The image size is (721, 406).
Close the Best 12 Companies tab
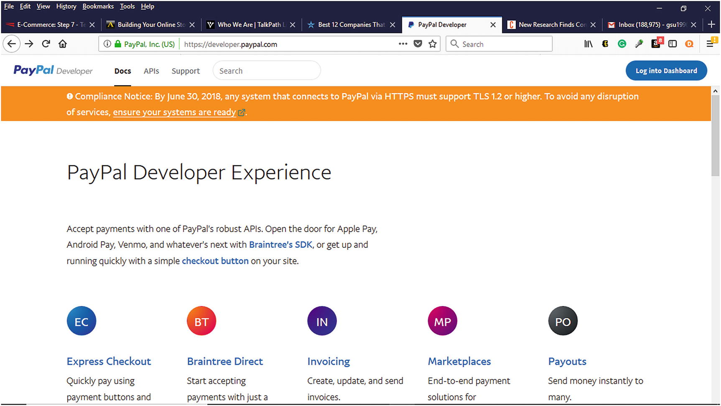pos(392,25)
